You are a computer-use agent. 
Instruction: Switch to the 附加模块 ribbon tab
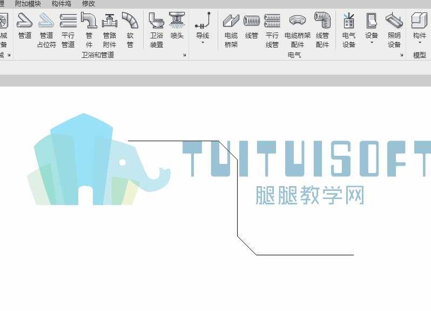tap(28, 4)
